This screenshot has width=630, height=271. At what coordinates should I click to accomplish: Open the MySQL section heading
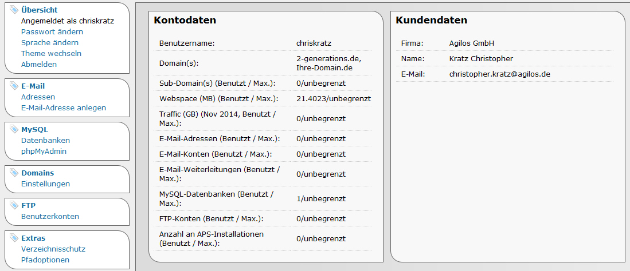tap(35, 129)
